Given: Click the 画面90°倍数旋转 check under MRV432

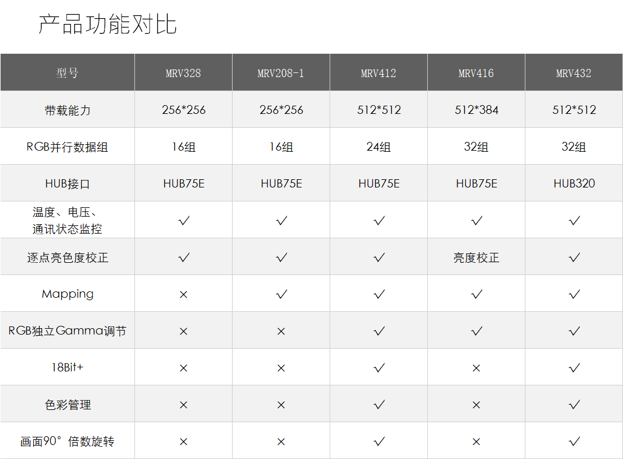Looking at the screenshot, I should (574, 441).
